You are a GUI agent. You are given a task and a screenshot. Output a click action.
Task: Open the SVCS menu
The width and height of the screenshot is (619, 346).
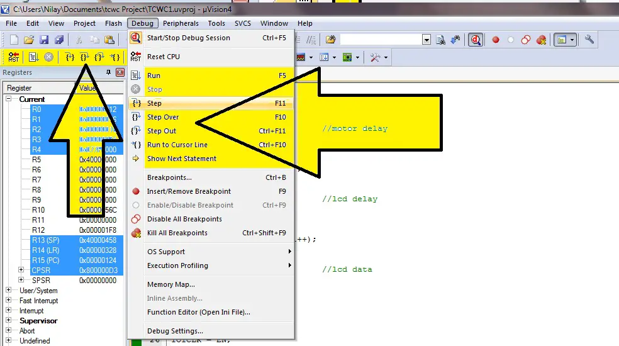[243, 23]
